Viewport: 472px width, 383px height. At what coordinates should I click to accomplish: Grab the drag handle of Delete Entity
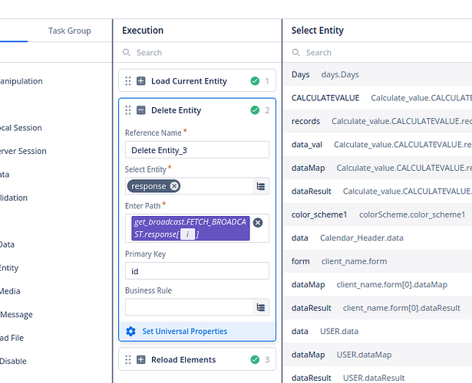click(128, 110)
